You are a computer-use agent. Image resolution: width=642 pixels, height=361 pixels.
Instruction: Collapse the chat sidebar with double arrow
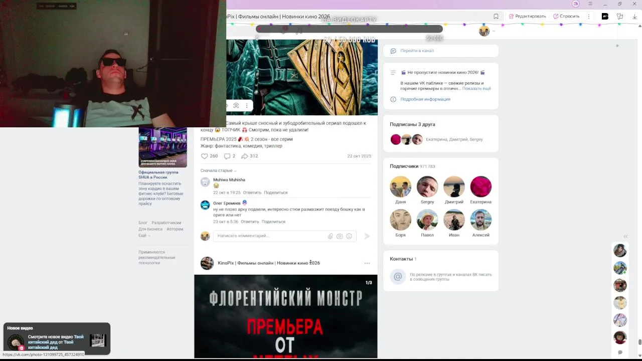pyautogui.click(x=625, y=236)
